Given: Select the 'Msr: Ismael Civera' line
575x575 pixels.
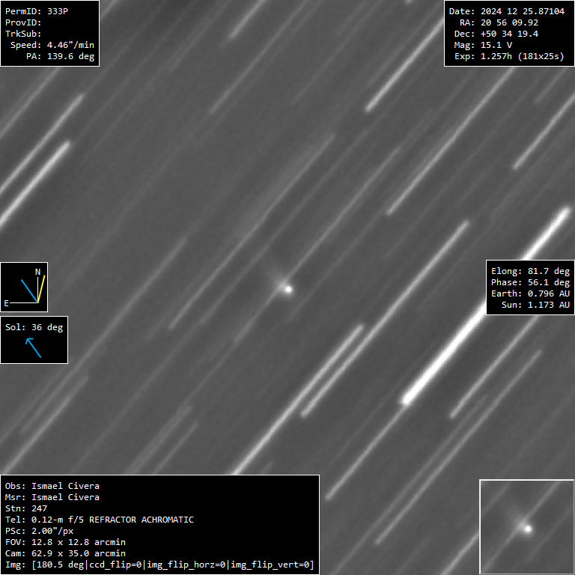Looking at the screenshot, I should pos(52,497).
